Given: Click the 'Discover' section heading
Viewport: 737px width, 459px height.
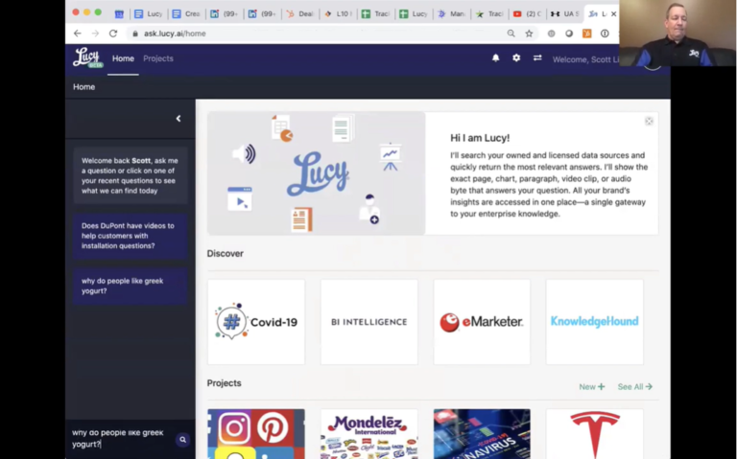Looking at the screenshot, I should point(226,253).
